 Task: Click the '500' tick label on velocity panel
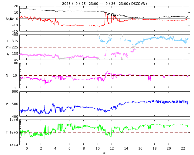(15, 104)
